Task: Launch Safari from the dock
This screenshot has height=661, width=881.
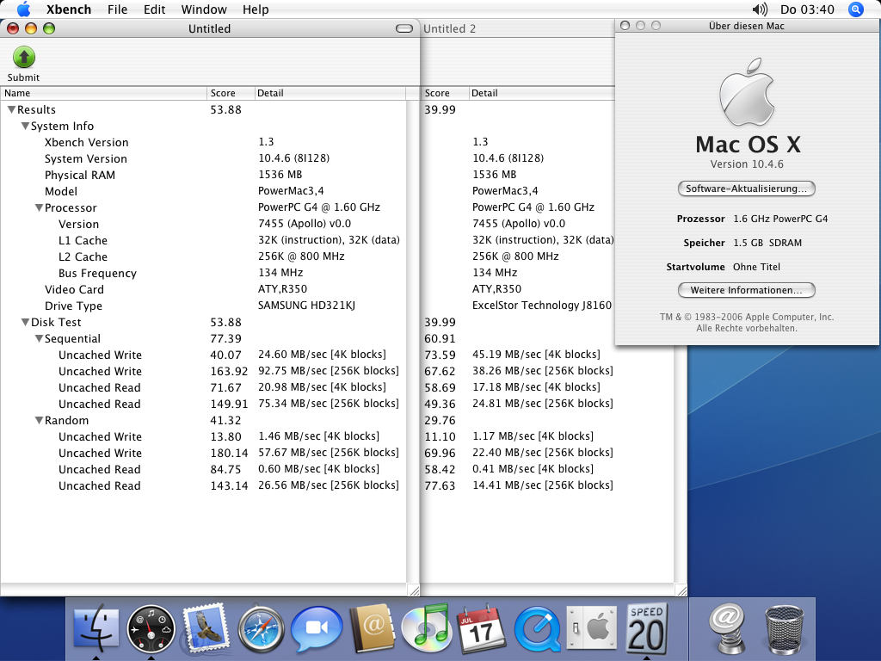Action: click(x=261, y=629)
